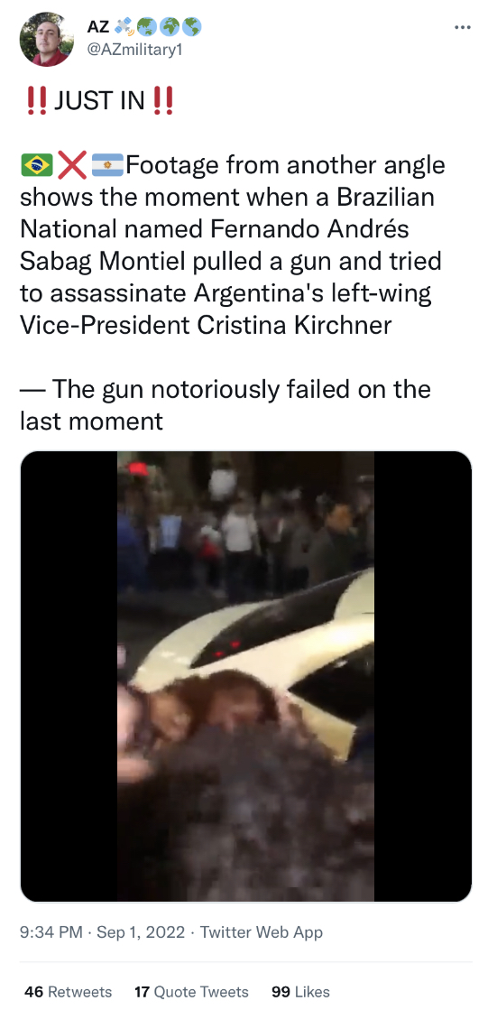Screen dimensions: 497x1019
Task: View the 17 Quote Tweets list
Action: (x=191, y=992)
